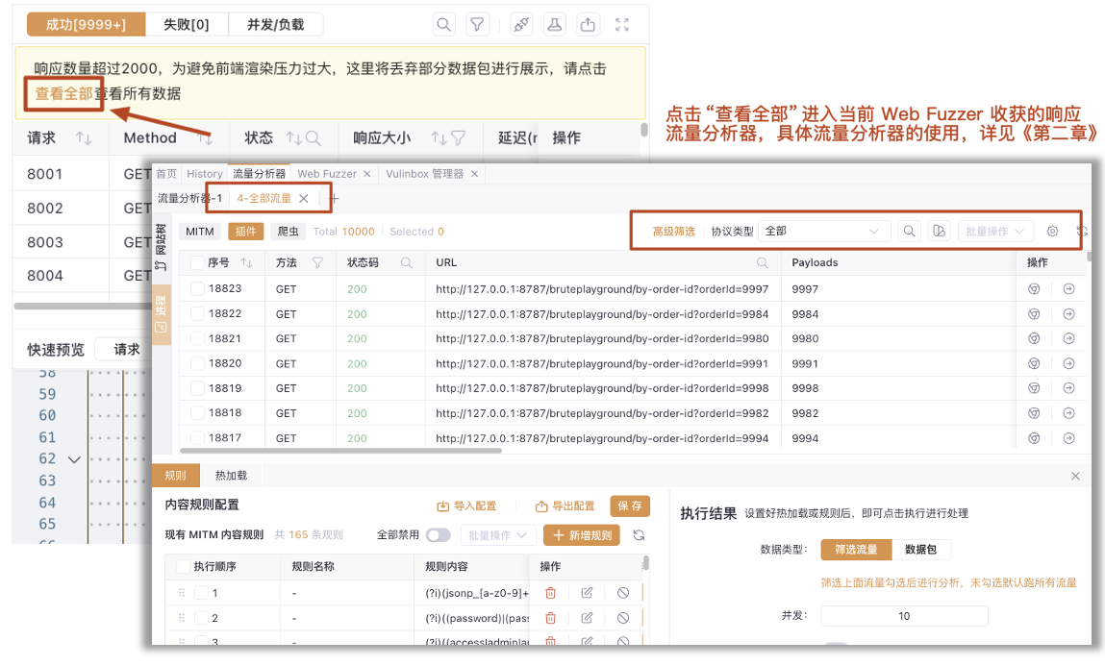Click the 新增规则 button
The image size is (1105, 666).
click(x=582, y=535)
